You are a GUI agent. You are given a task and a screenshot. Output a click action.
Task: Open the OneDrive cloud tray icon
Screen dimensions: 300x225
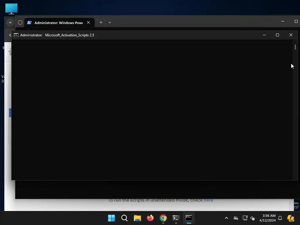pyautogui.click(x=236, y=218)
